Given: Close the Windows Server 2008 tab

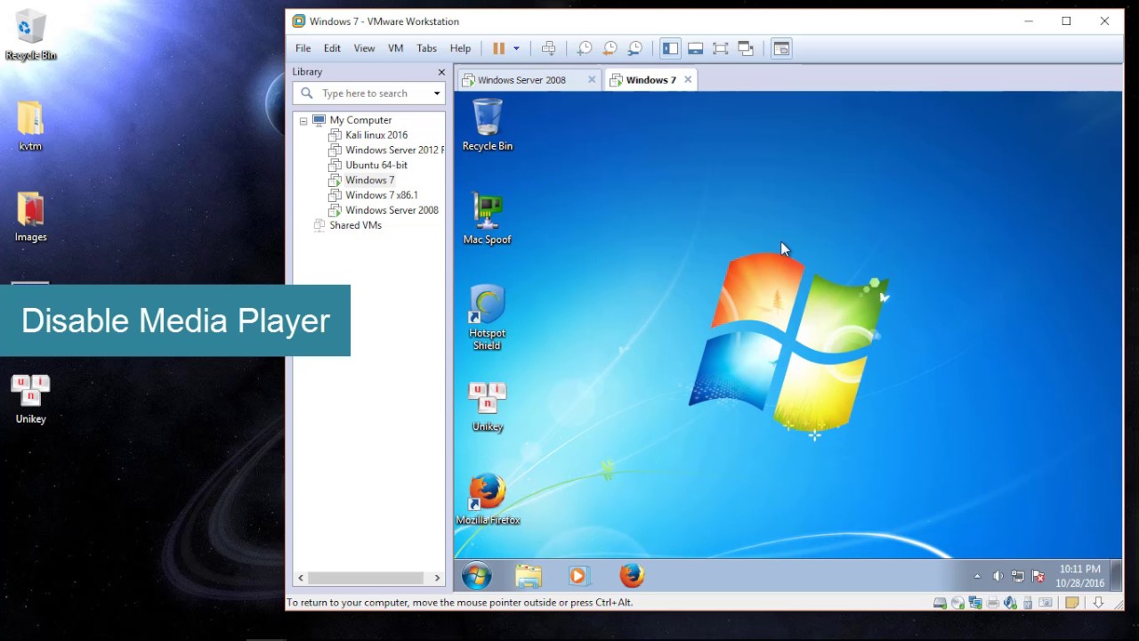Looking at the screenshot, I should tap(592, 79).
